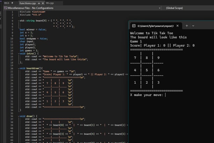Click the 'bool winner = false;' code line
The height and width of the screenshot is (143, 214).
click(x=33, y=29)
